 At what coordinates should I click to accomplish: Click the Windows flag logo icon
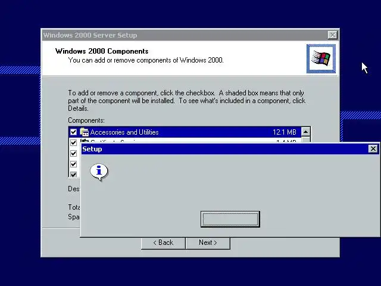pyautogui.click(x=321, y=58)
